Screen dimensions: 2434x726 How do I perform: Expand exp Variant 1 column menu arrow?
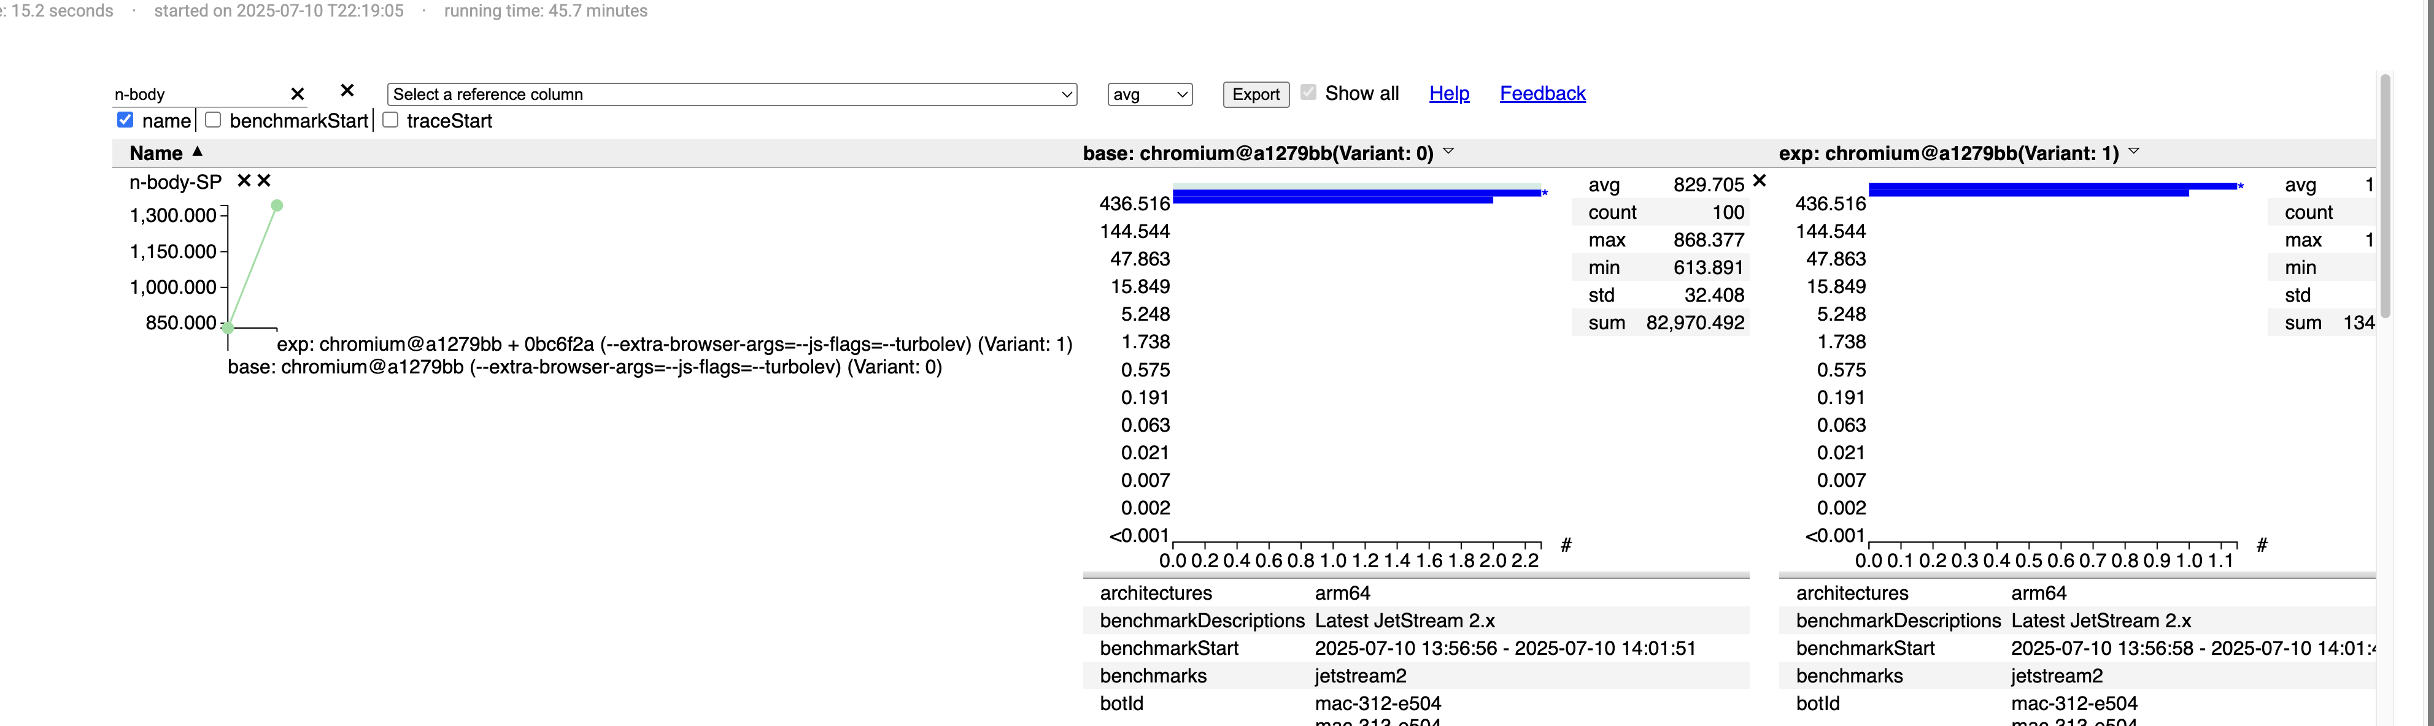pyautogui.click(x=2133, y=151)
